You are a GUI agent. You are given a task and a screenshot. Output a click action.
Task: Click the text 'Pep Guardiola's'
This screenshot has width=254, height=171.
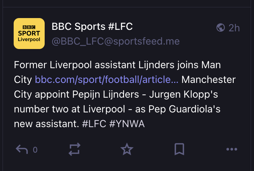(x=184, y=109)
